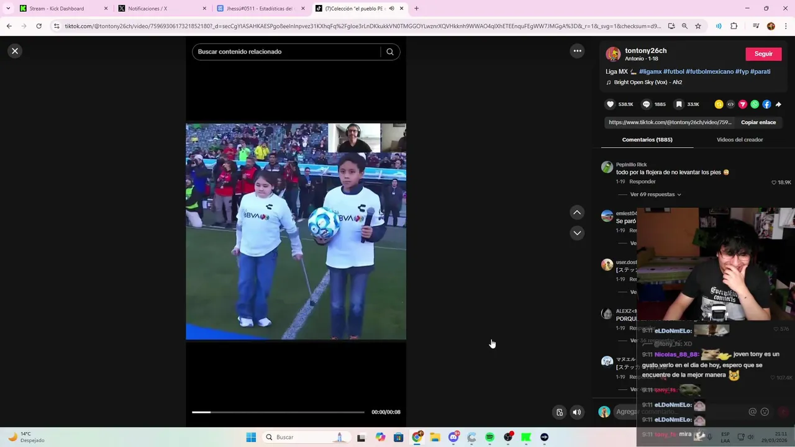Share the video to WhatsApp

(755, 104)
